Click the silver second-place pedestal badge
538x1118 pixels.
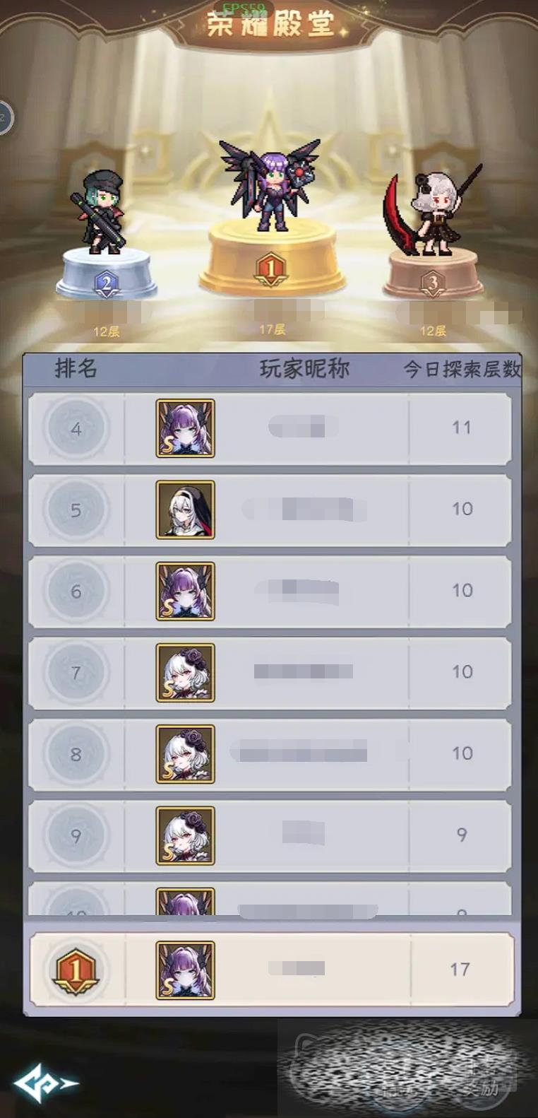[x=106, y=284]
